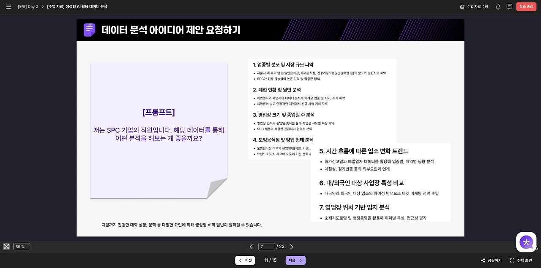Click the breadcrumb separator chevron

point(43,7)
